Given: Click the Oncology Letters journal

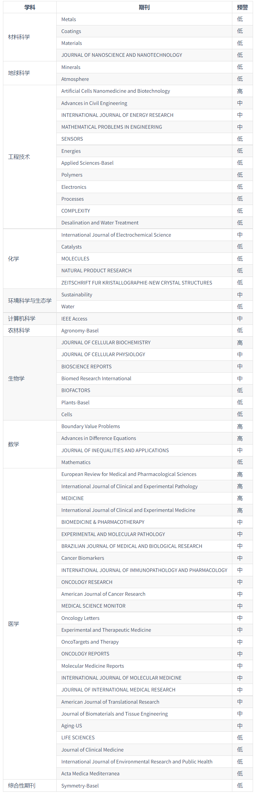Looking at the screenshot, I should tap(80, 618).
